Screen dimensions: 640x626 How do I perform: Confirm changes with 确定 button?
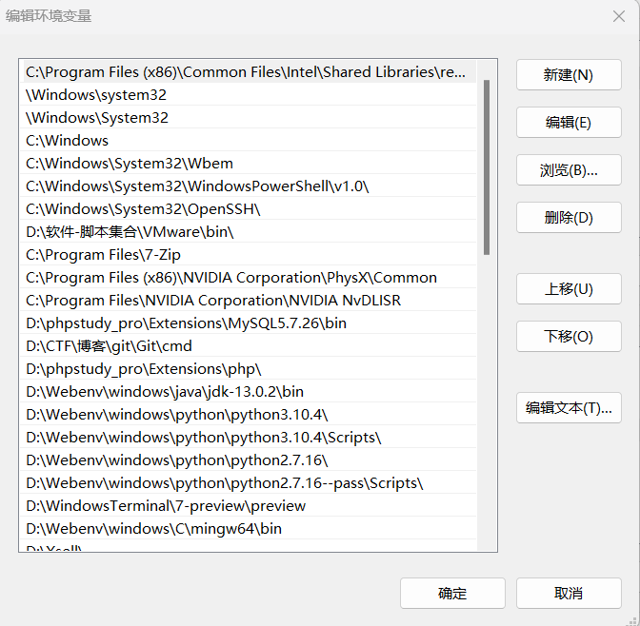tap(452, 594)
